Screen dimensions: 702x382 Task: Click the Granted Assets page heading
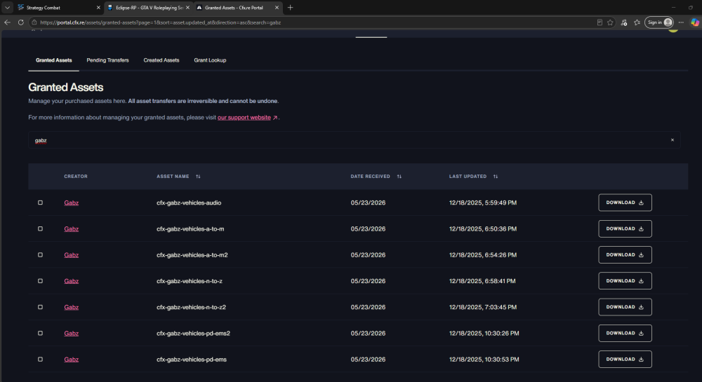[66, 87]
